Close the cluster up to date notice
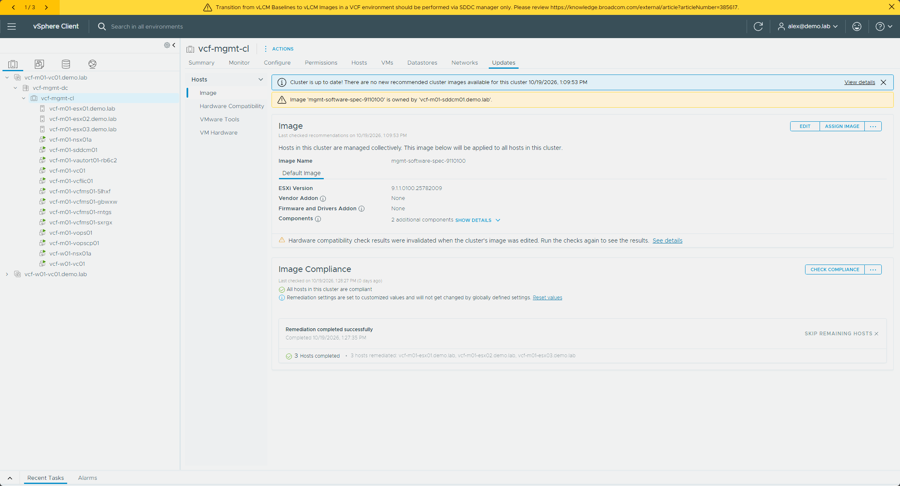This screenshot has width=900, height=486. [x=883, y=82]
